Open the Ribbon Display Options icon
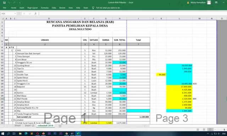The image size is (227, 136). [x=216, y=2]
